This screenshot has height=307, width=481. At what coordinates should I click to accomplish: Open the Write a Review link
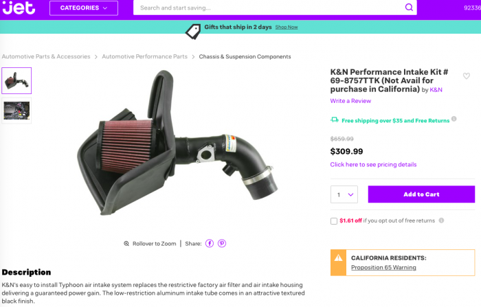coord(350,101)
